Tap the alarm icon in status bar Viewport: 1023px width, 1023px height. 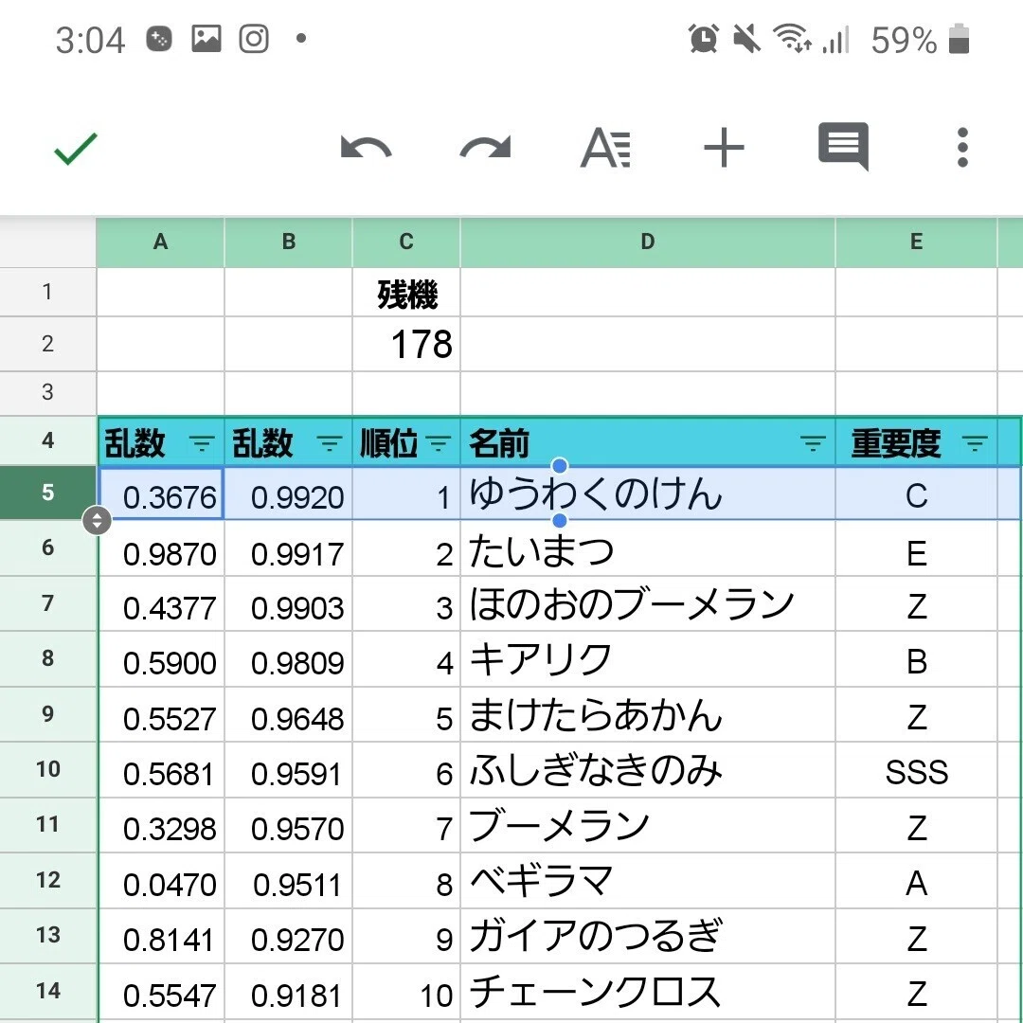704,39
